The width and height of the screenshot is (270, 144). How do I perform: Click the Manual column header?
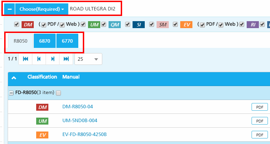point(71,77)
